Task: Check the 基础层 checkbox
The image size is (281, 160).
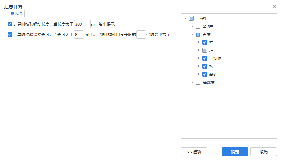Action: pyautogui.click(x=198, y=82)
